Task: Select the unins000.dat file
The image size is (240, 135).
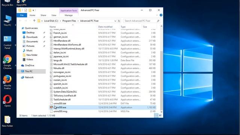Action: (x=60, y=103)
